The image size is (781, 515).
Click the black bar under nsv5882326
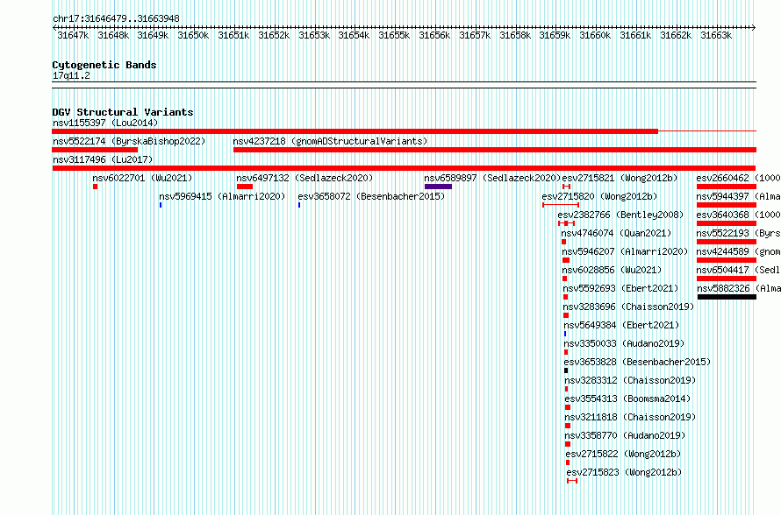tap(727, 297)
